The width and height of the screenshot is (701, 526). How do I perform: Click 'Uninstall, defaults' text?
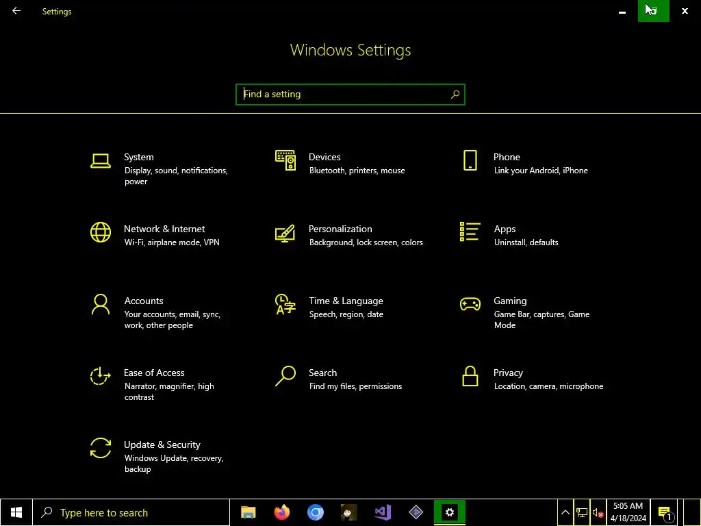pos(526,242)
